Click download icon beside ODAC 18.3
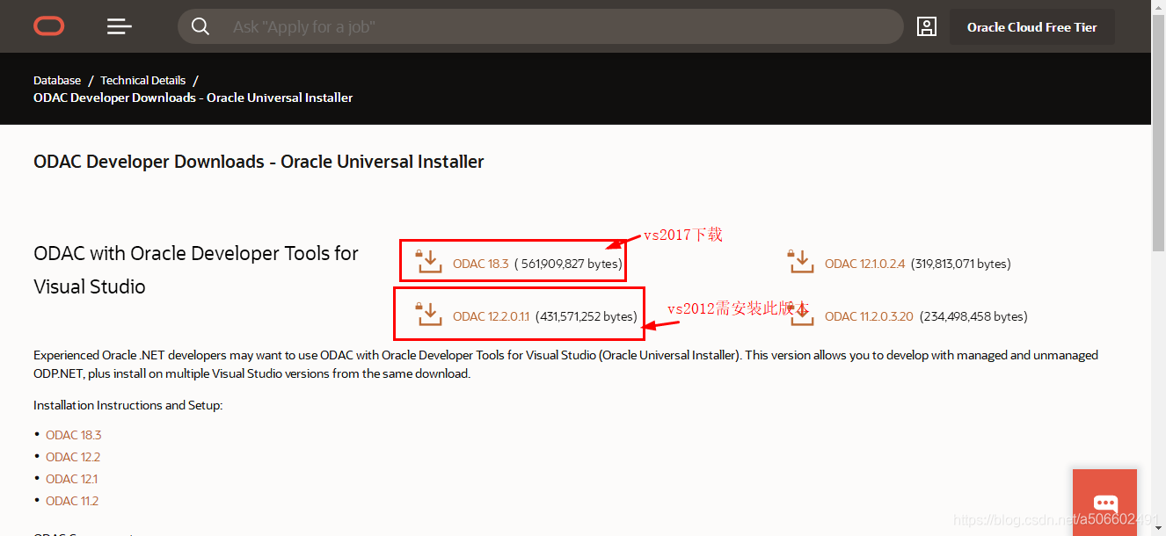 pyautogui.click(x=430, y=262)
